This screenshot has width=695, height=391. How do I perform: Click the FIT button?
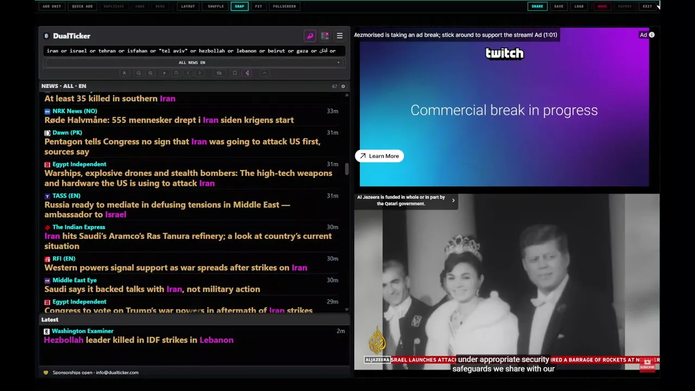[x=258, y=7]
